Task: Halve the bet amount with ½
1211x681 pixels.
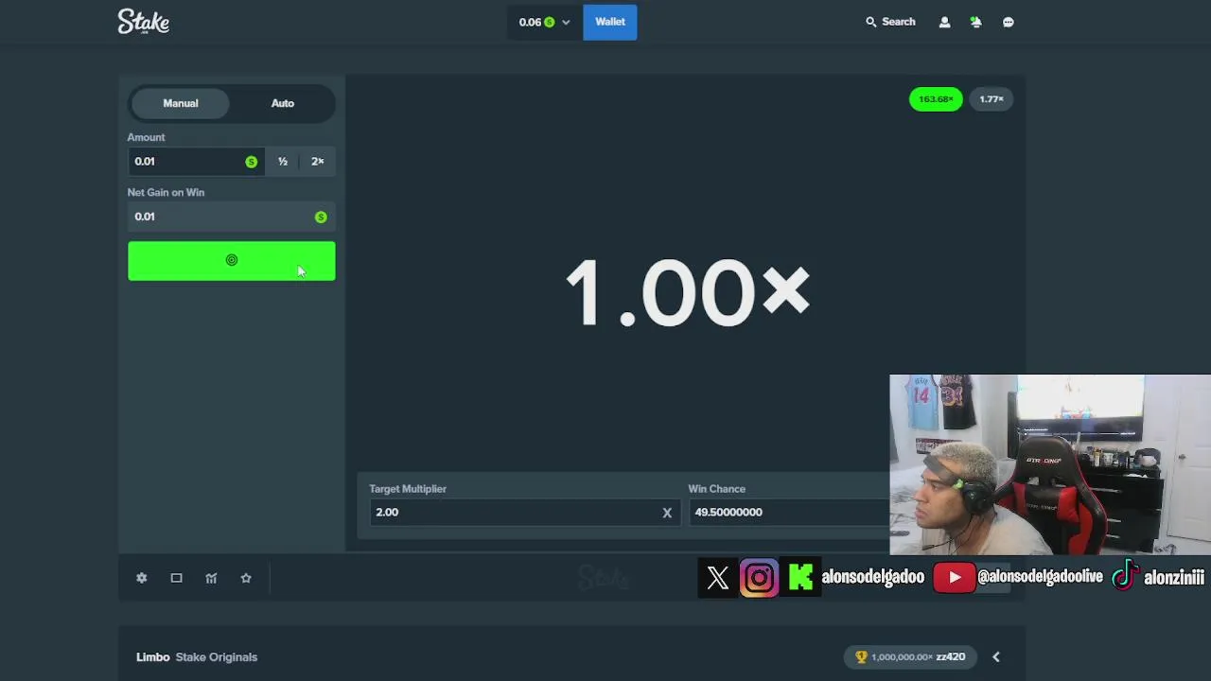Action: (283, 162)
